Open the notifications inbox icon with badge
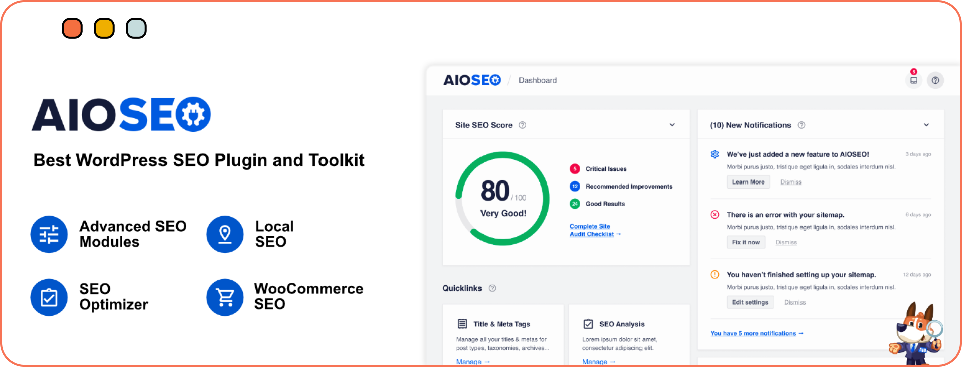The width and height of the screenshot is (962, 367). pos(914,80)
